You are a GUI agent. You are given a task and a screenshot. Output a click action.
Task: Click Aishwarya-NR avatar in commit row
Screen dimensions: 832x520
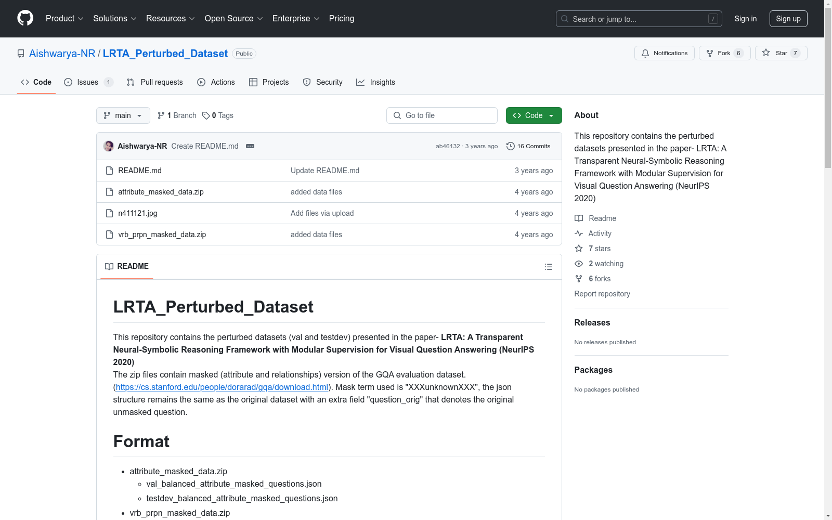coord(109,146)
